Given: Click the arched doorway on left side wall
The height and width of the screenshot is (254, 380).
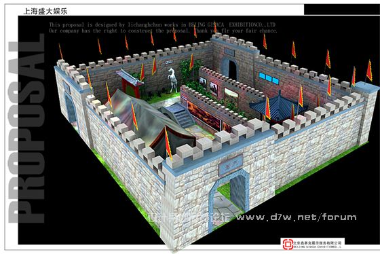Looking at the screenshot, I should (71, 108).
